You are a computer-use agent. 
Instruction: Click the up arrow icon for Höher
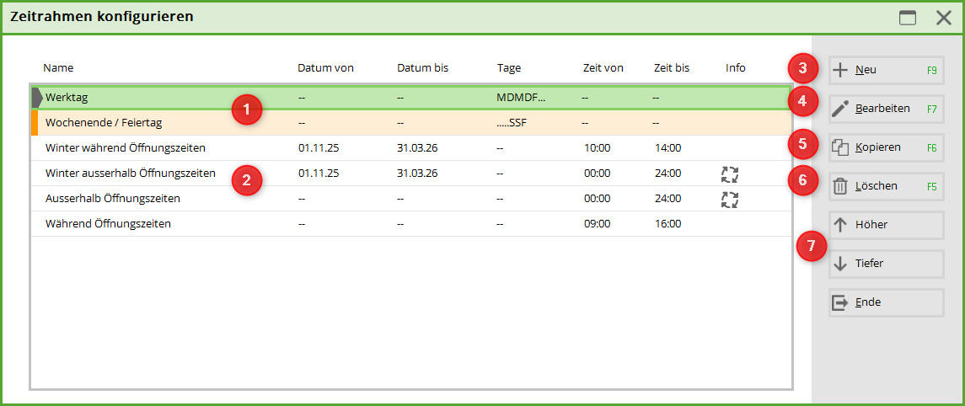(x=840, y=225)
